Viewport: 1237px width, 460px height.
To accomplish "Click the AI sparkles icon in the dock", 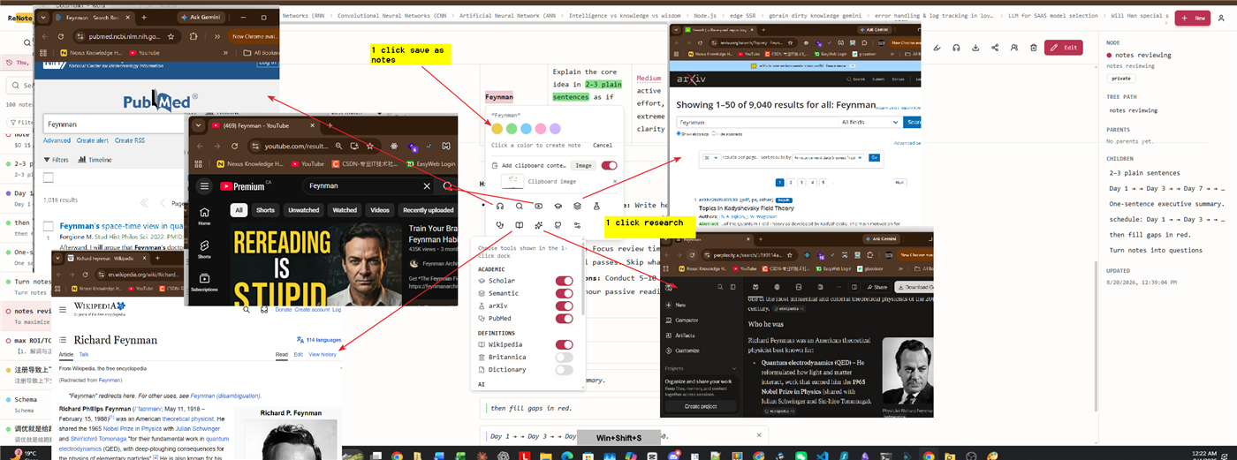I will coord(539,225).
